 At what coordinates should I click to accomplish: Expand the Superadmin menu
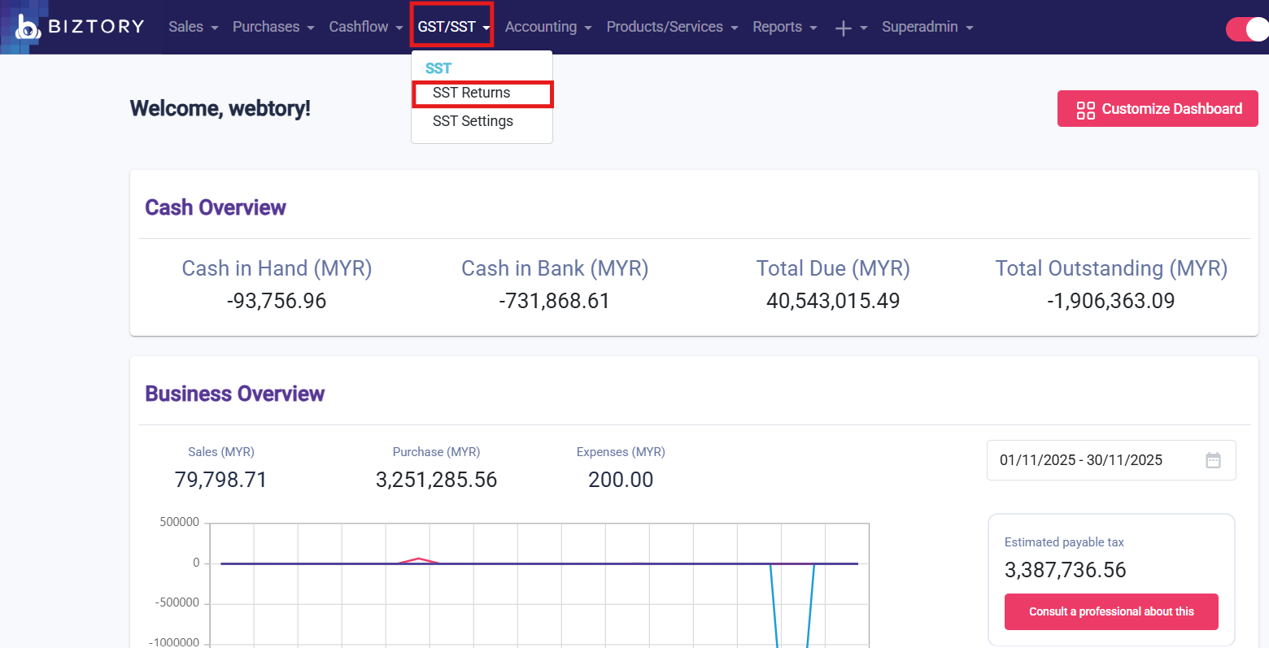pyautogui.click(x=927, y=27)
